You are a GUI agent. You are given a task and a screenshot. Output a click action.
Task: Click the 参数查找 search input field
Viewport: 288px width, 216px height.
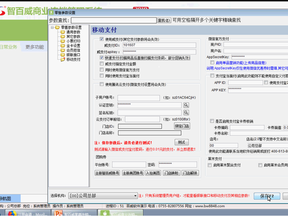(x=113, y=20)
